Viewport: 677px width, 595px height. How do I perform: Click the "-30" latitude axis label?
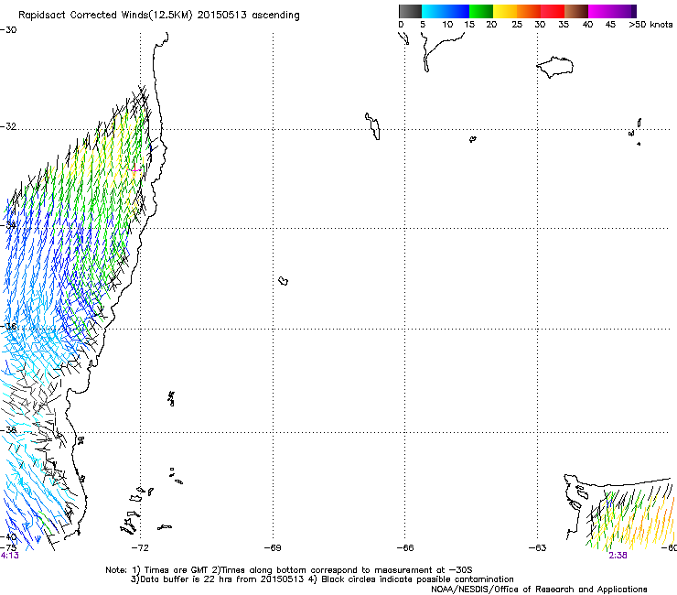coord(8,30)
